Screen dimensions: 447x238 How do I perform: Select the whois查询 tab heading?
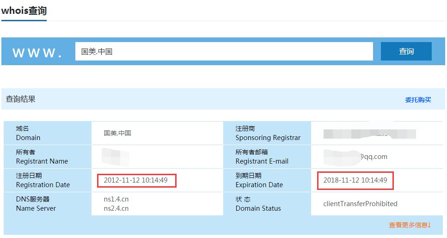[24, 11]
